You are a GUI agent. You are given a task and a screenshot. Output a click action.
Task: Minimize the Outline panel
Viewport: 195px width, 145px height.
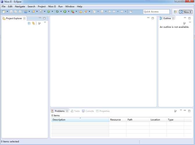[x=185, y=18]
